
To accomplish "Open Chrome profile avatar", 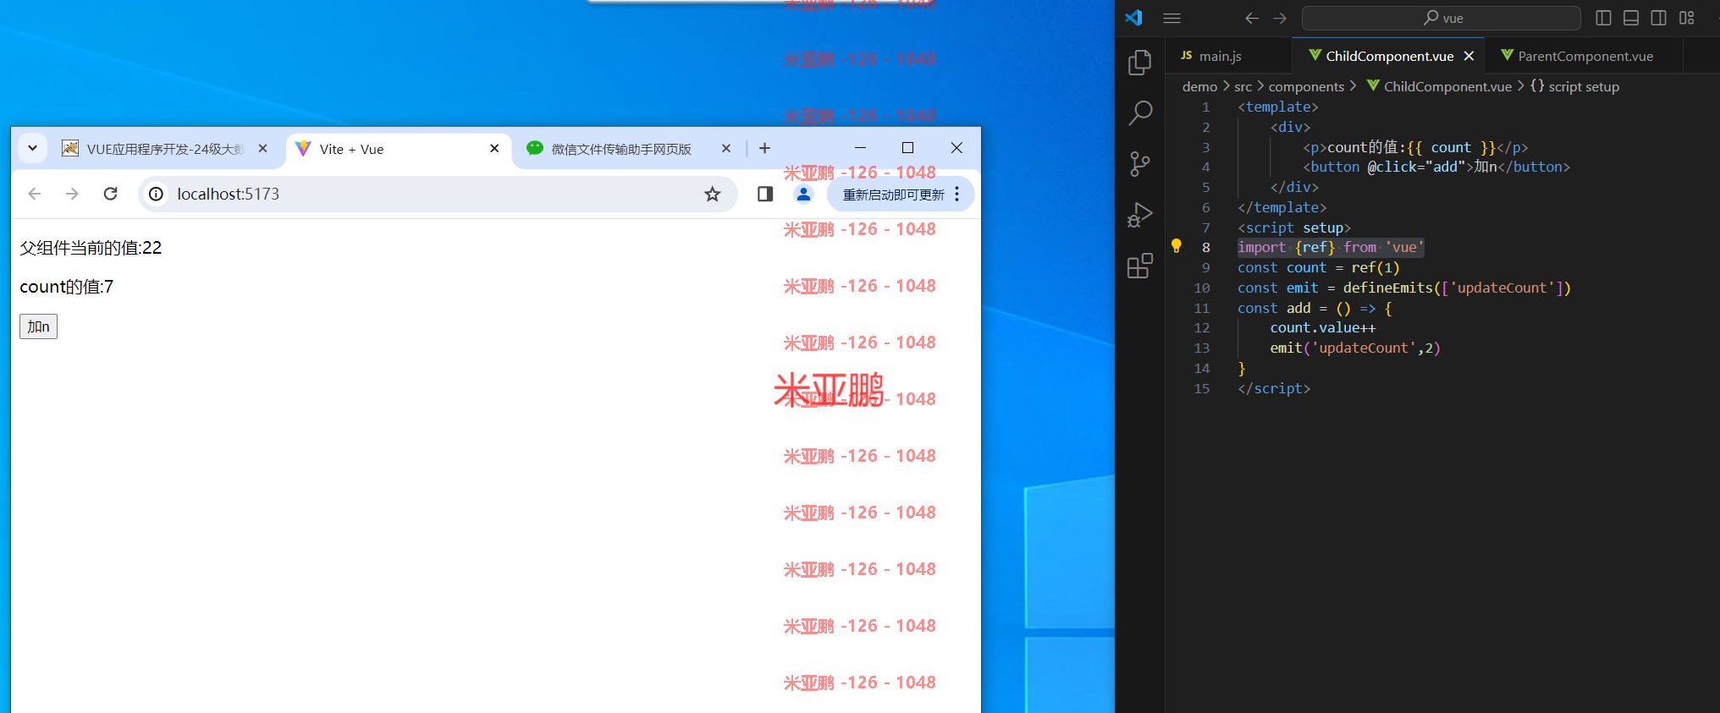I will tap(803, 194).
